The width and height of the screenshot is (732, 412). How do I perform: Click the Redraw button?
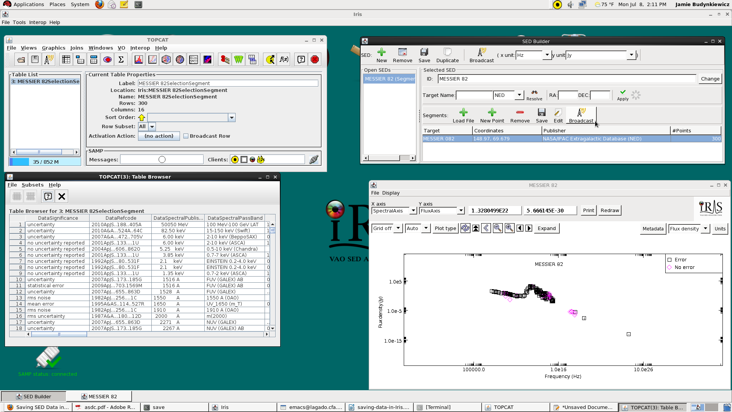coord(610,211)
